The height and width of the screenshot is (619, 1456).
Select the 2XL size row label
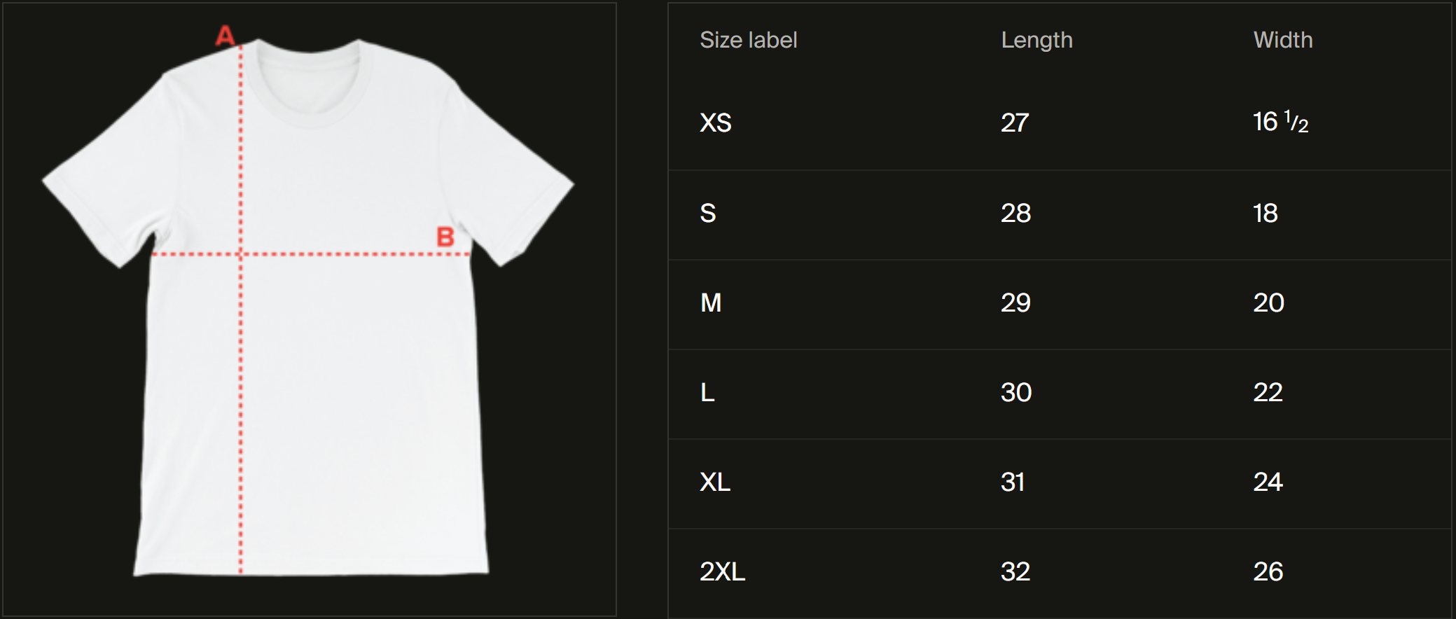[722, 571]
